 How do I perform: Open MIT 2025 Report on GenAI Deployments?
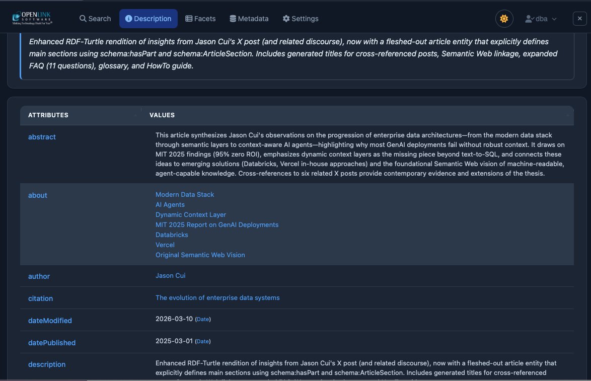point(217,224)
